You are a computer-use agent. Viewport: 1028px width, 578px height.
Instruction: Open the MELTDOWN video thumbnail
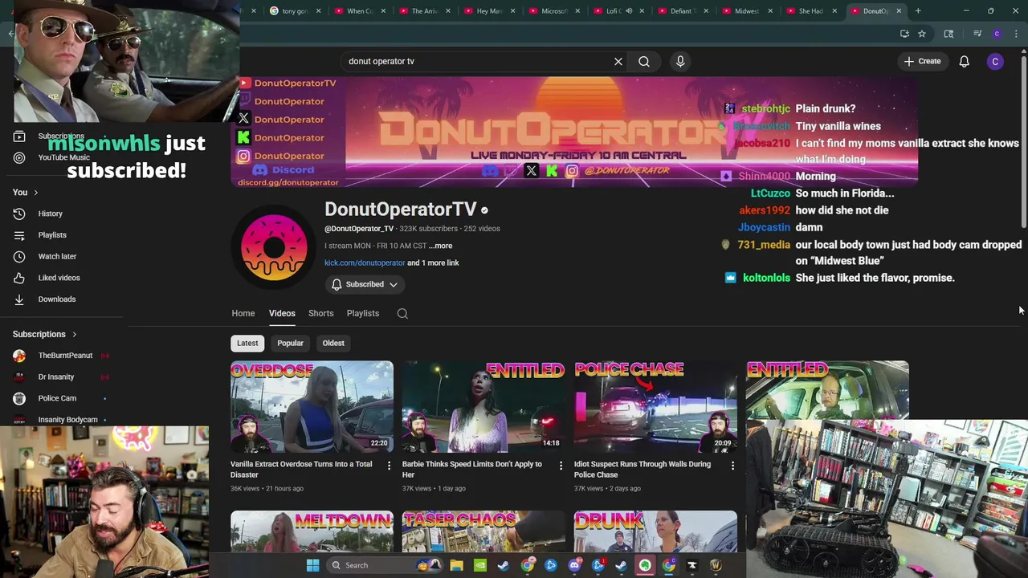[312, 531]
